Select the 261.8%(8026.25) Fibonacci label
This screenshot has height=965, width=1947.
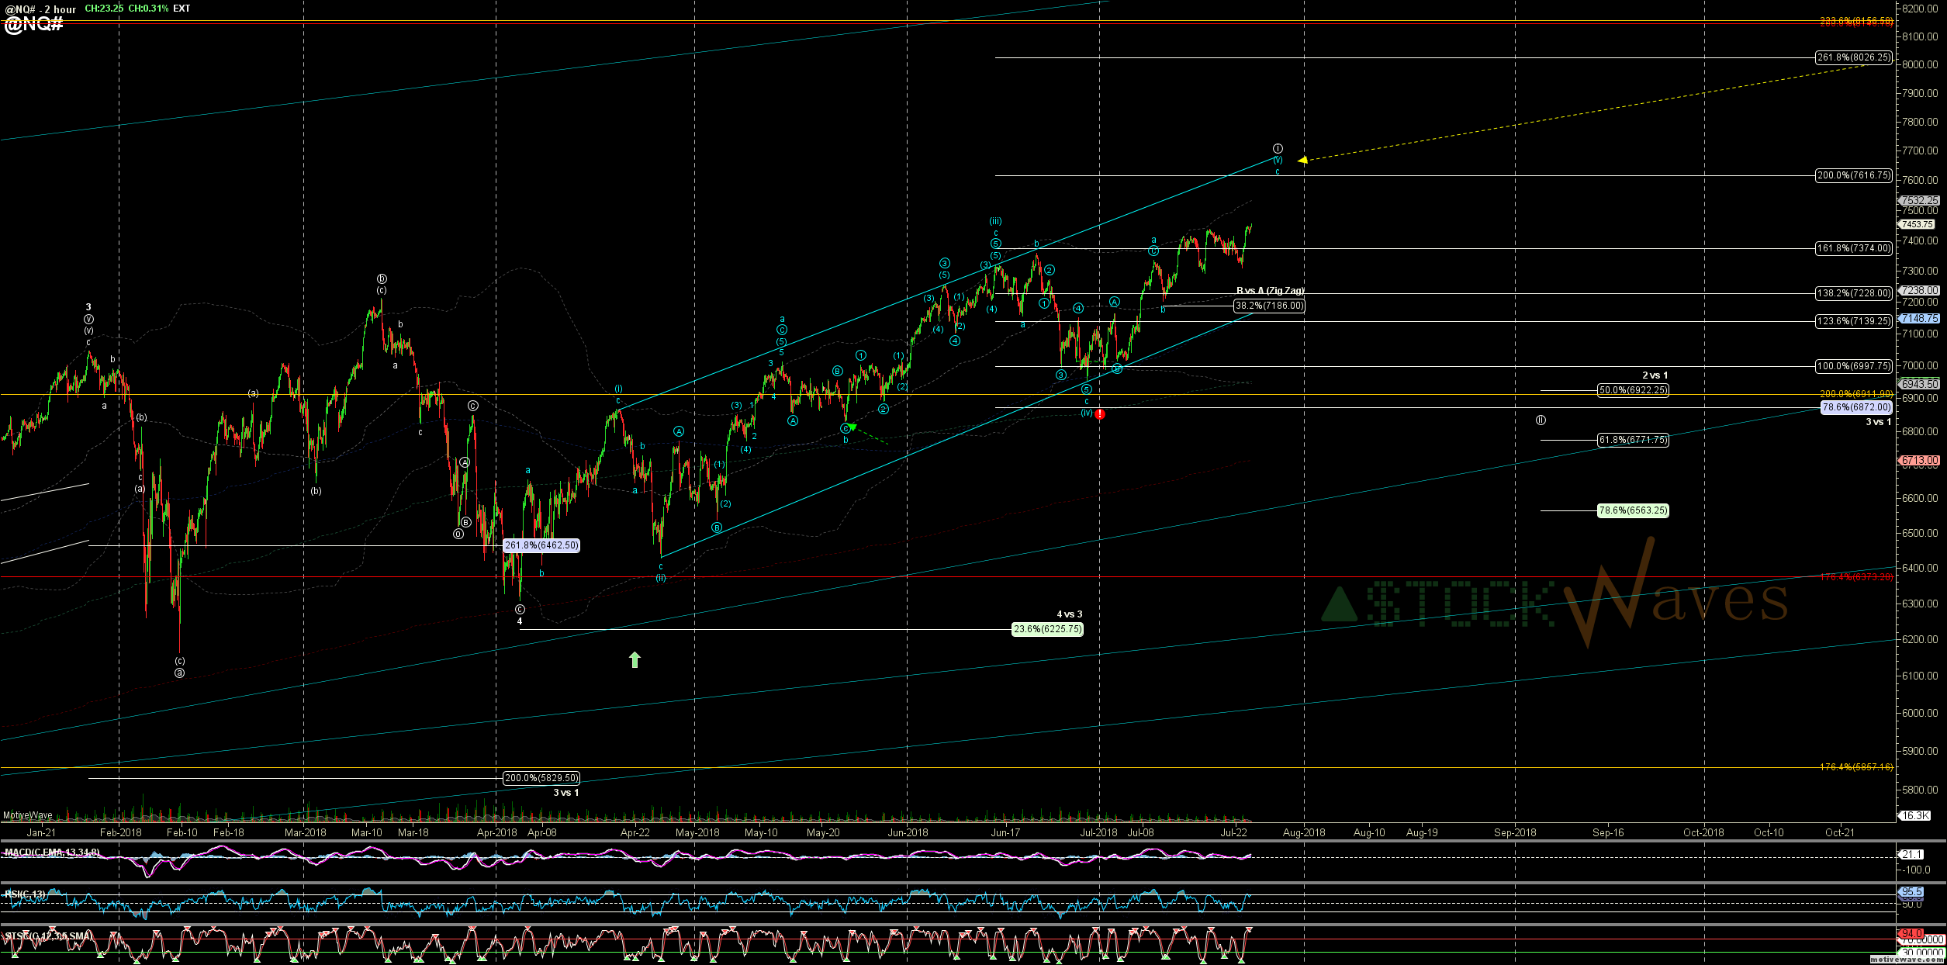(x=1853, y=57)
